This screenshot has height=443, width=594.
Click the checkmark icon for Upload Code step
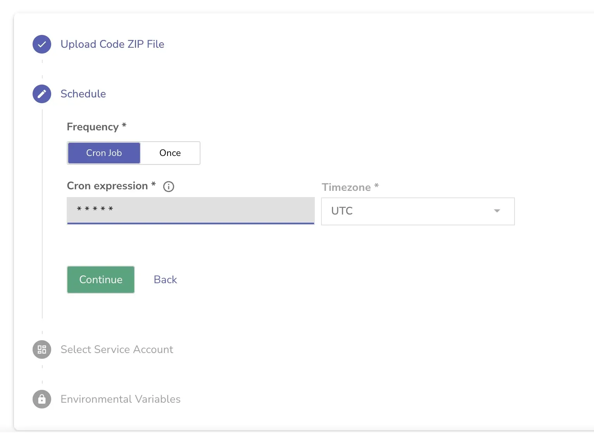42,44
